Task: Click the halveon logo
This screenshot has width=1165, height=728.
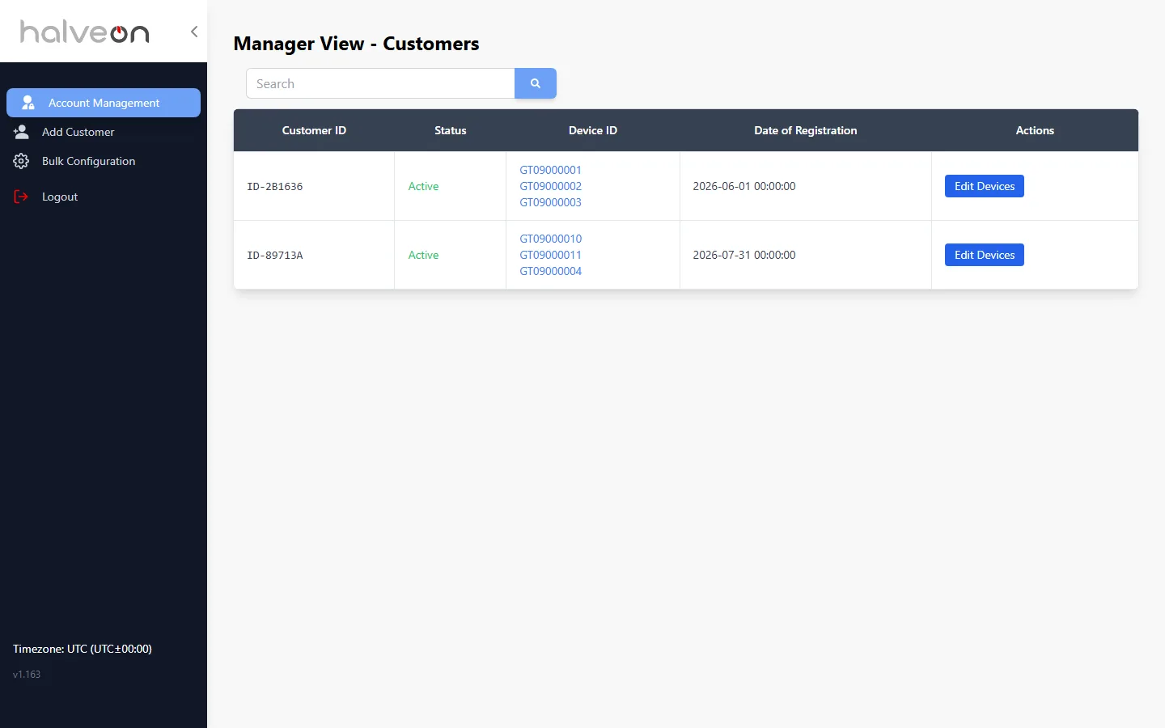Action: coord(85,32)
